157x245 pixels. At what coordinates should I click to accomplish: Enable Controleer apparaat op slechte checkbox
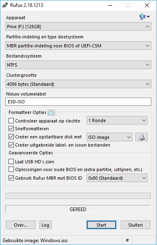tap(11, 120)
